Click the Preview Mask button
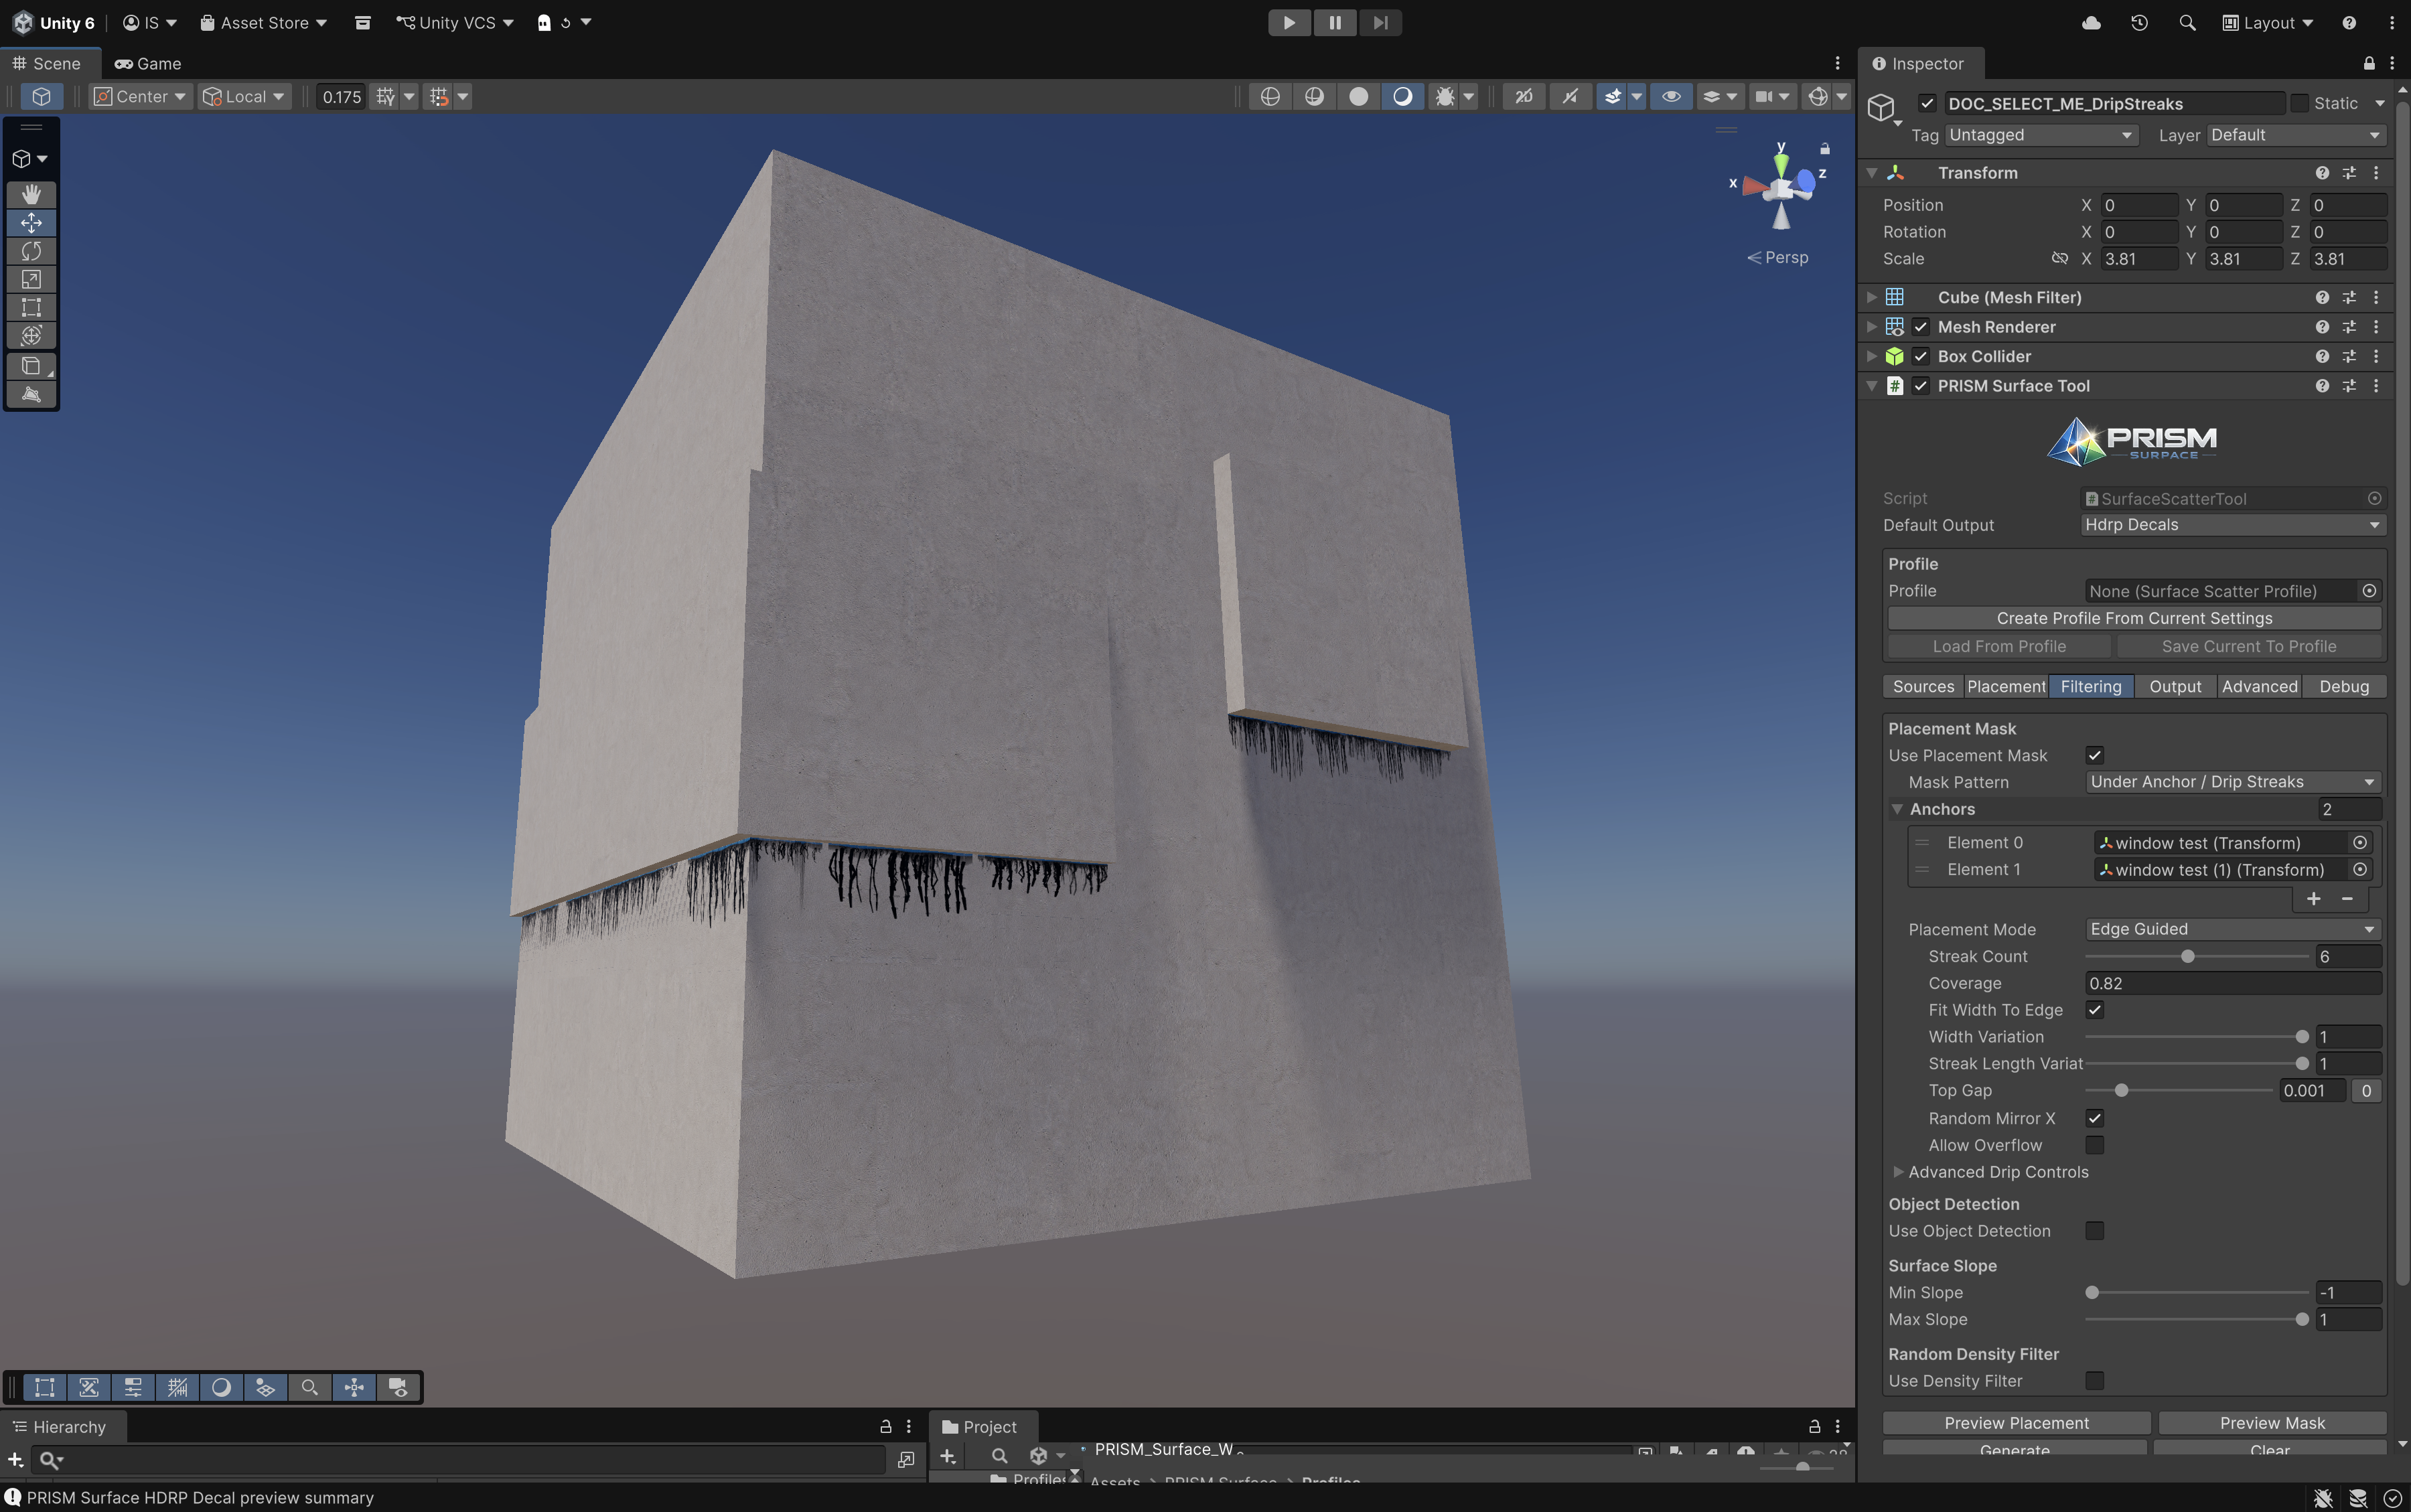 [x=2272, y=1423]
